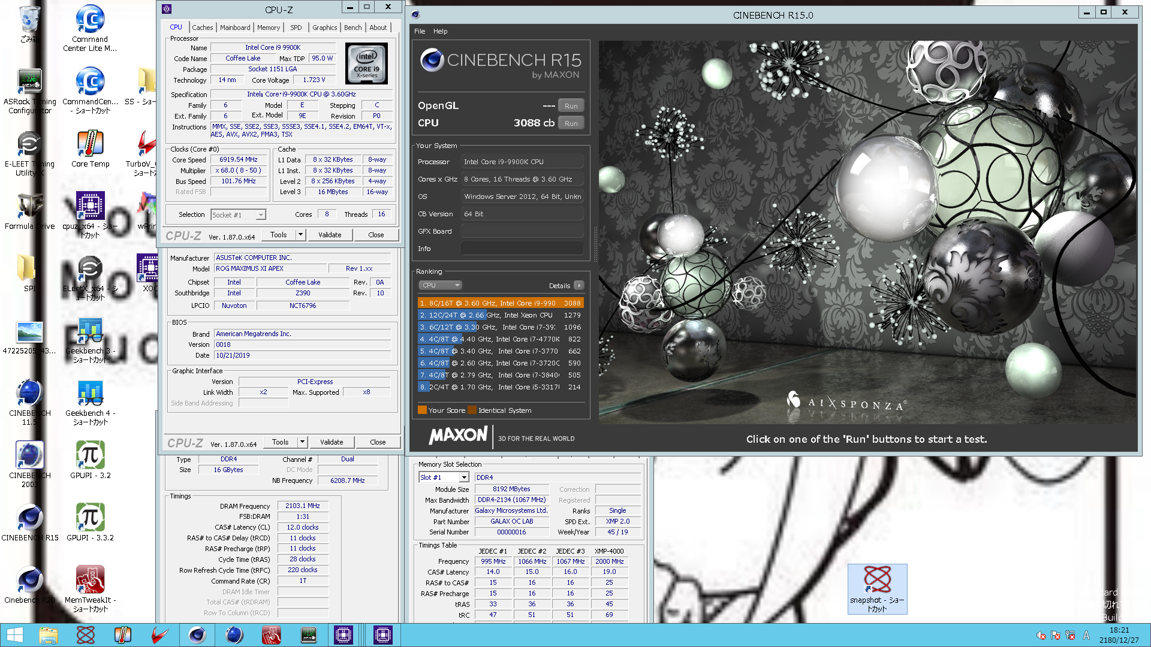The width and height of the screenshot is (1151, 647).
Task: Open E-LEET Tuning Utility icon
Action: [x=29, y=153]
